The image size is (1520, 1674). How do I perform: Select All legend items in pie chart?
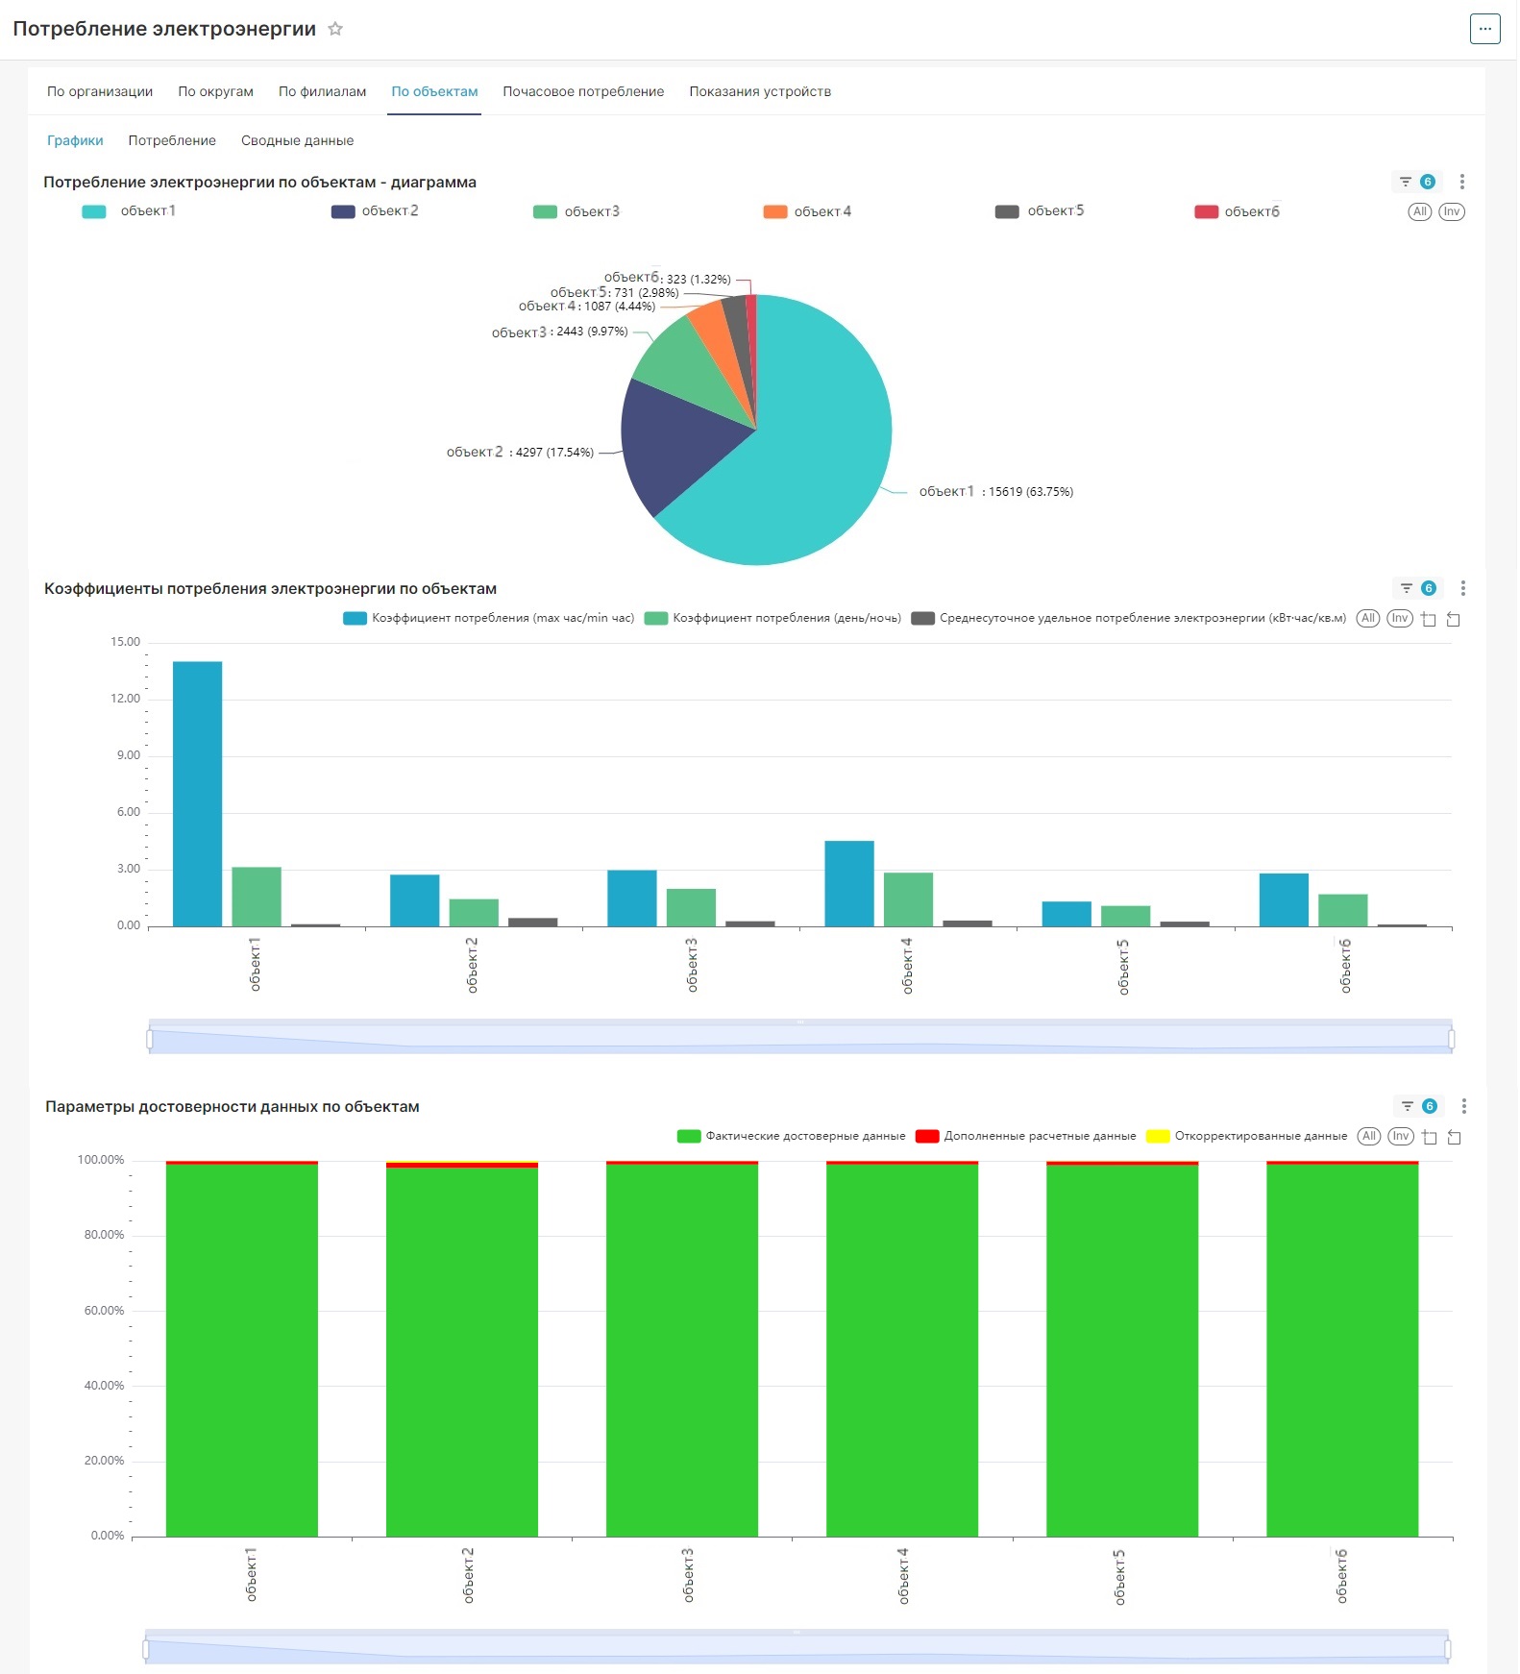pyautogui.click(x=1419, y=211)
